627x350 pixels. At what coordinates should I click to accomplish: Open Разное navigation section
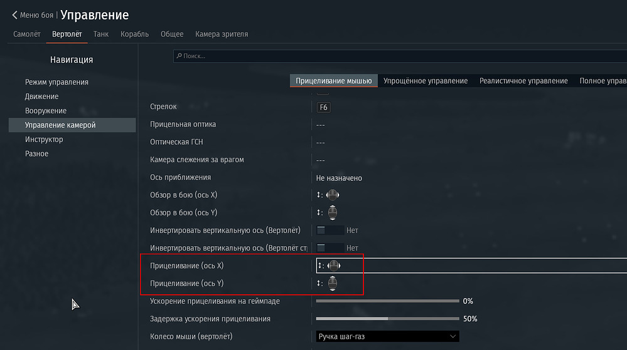tap(36, 153)
